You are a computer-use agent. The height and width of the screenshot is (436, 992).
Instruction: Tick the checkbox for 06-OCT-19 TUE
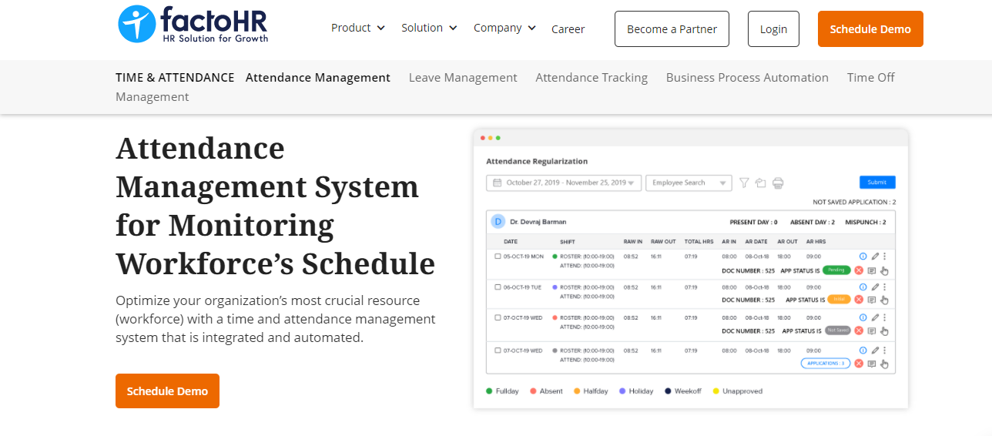[498, 287]
